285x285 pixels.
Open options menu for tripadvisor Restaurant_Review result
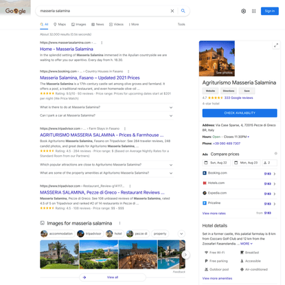[130, 186]
